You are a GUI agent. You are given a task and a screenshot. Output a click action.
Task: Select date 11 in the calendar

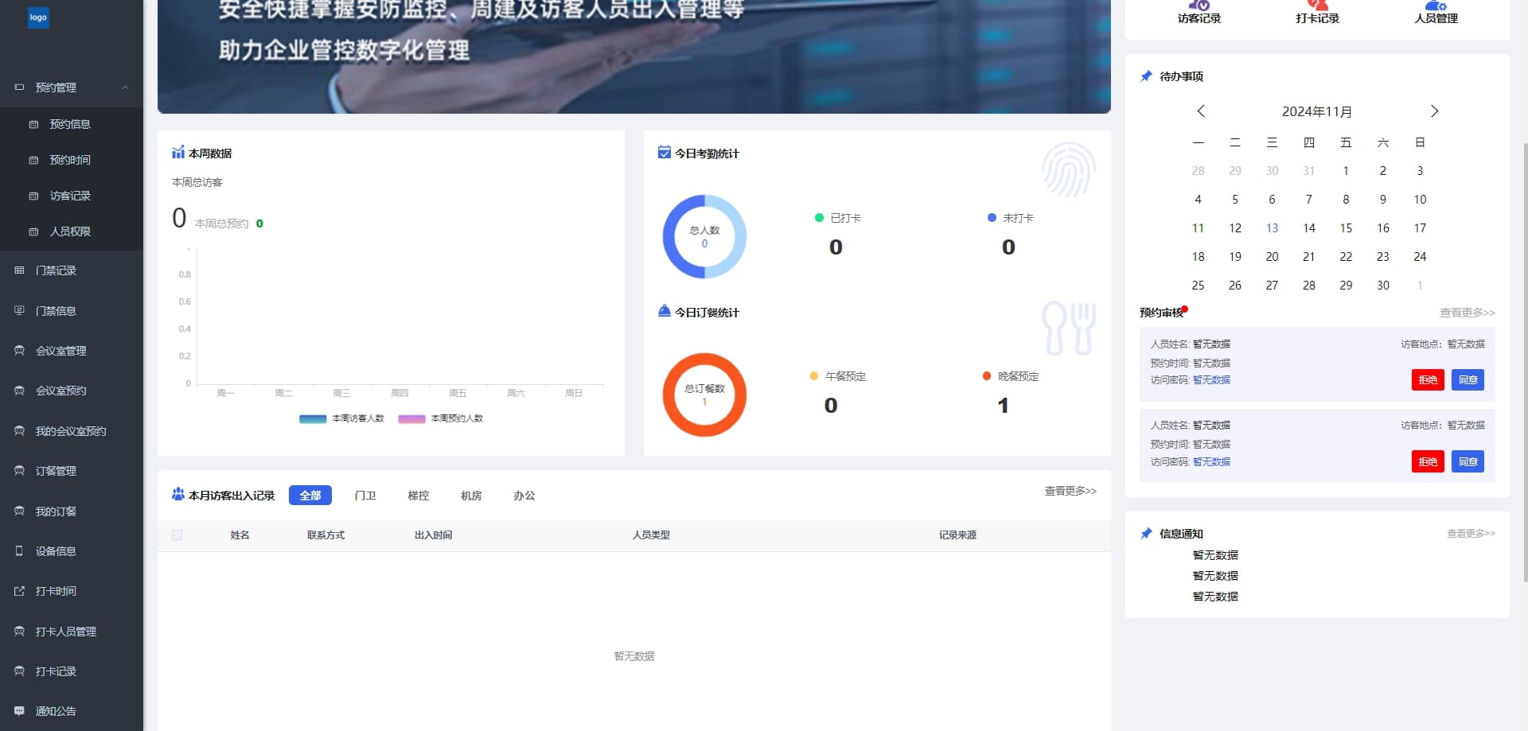(x=1198, y=228)
